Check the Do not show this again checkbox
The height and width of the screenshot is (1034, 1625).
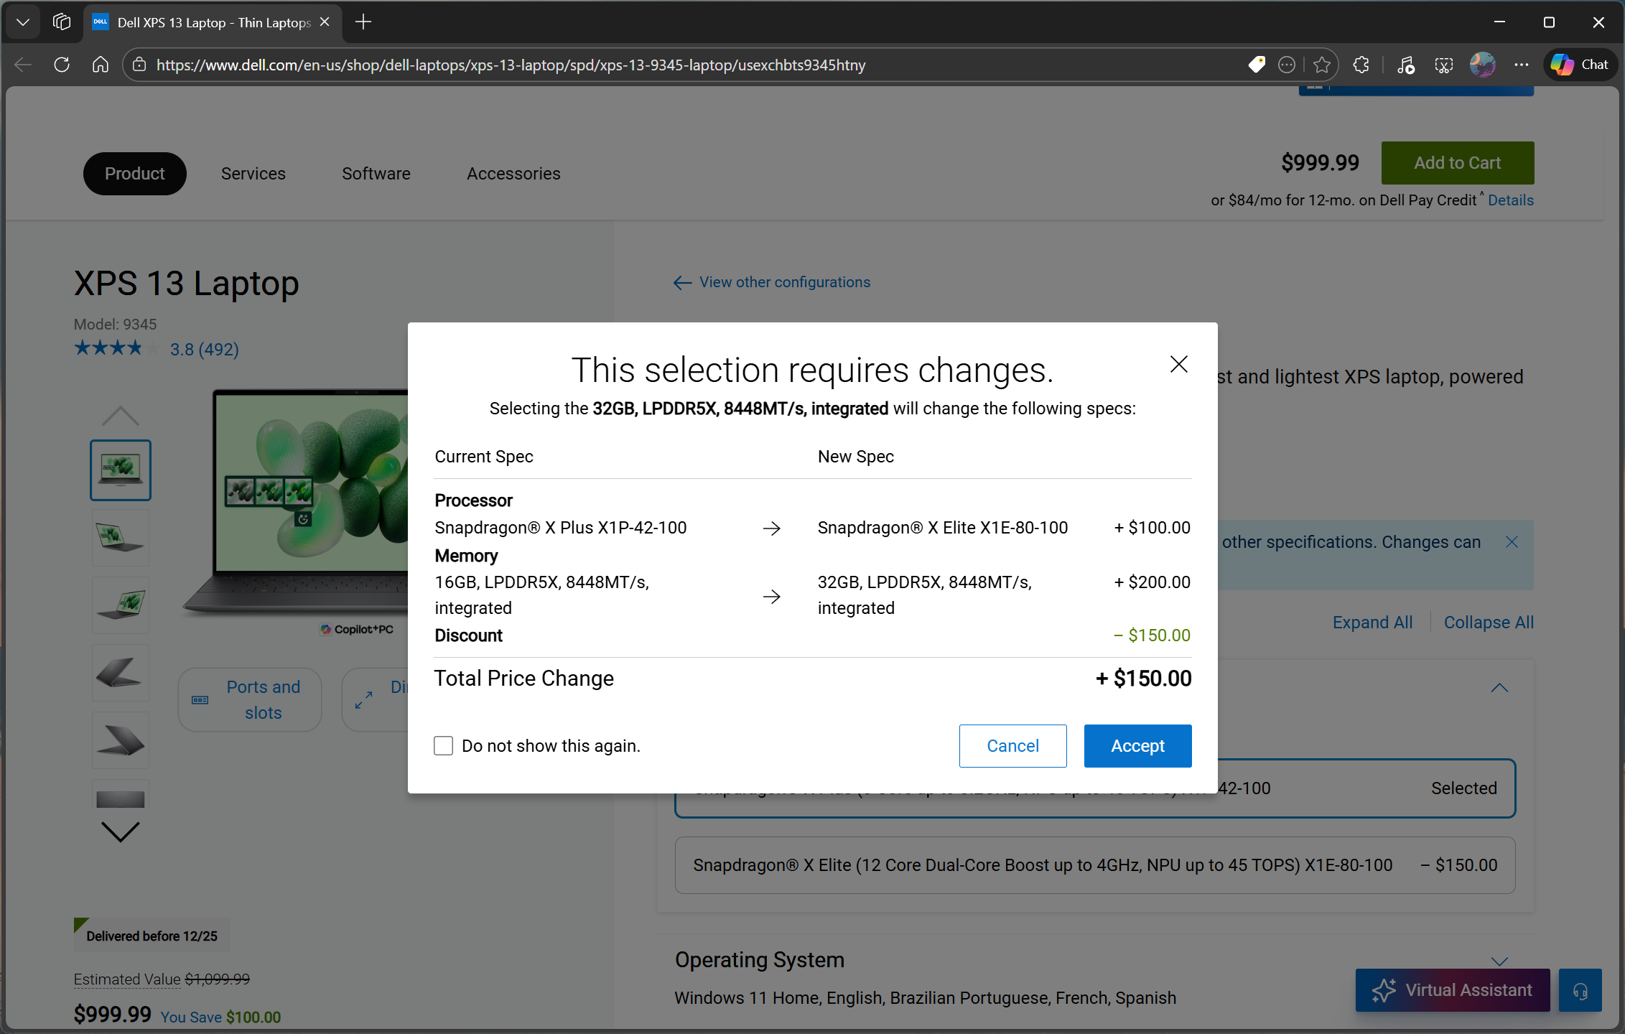tap(443, 745)
